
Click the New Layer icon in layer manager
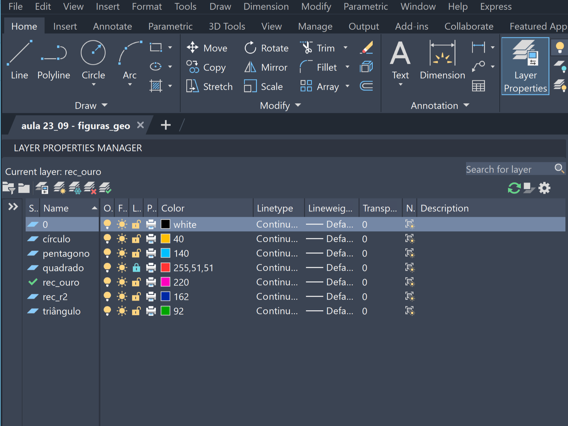59,188
